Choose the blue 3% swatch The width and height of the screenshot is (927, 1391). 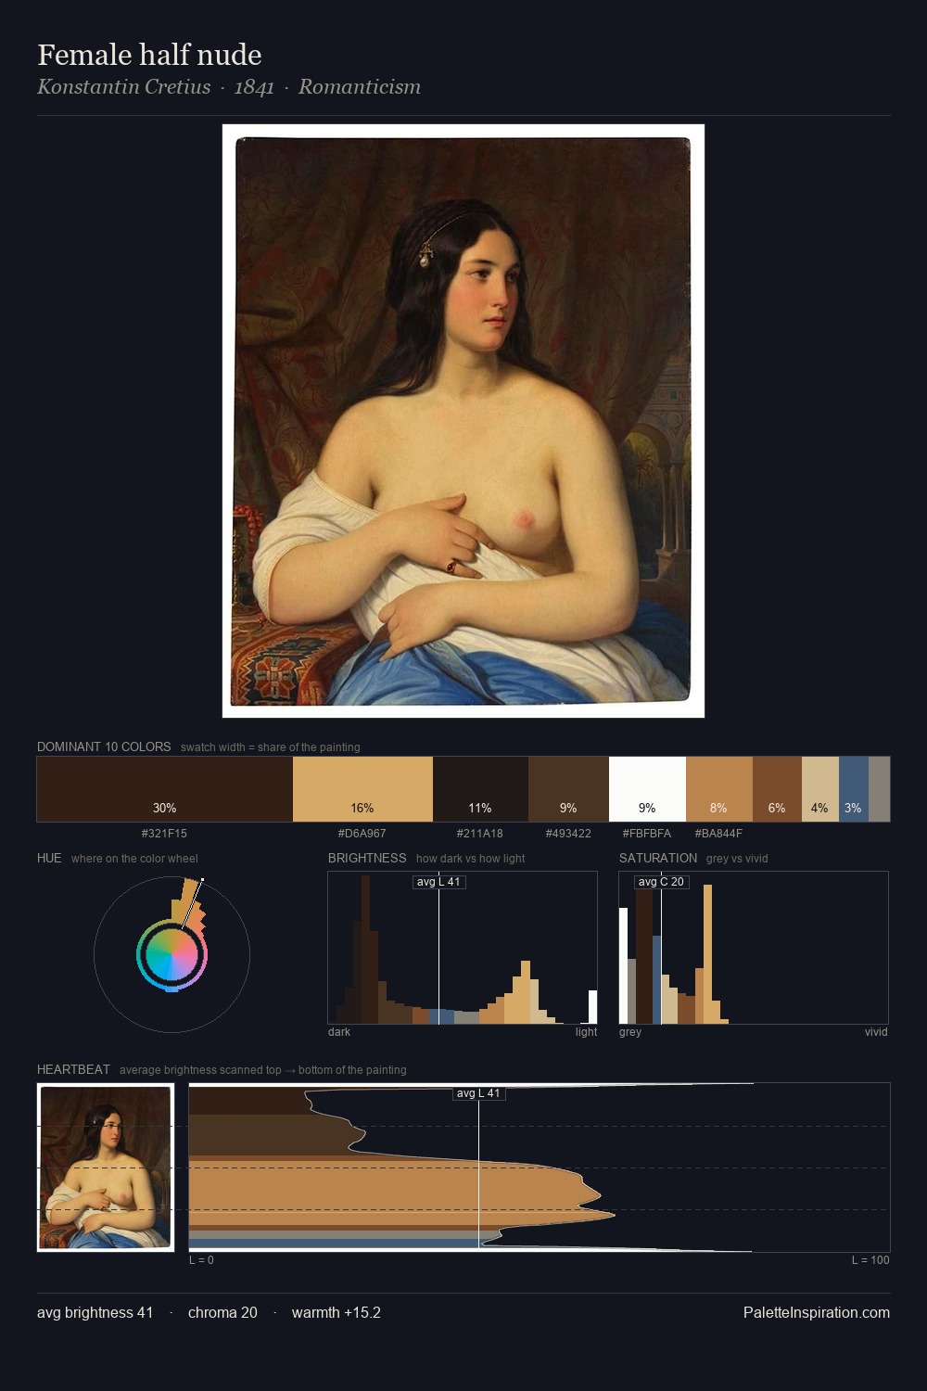[x=854, y=789]
